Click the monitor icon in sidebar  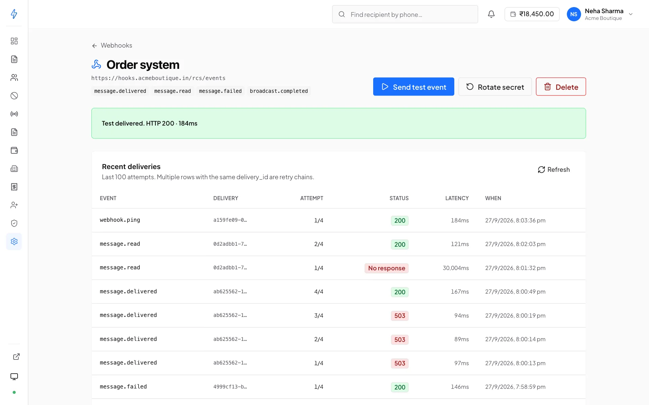(x=14, y=377)
